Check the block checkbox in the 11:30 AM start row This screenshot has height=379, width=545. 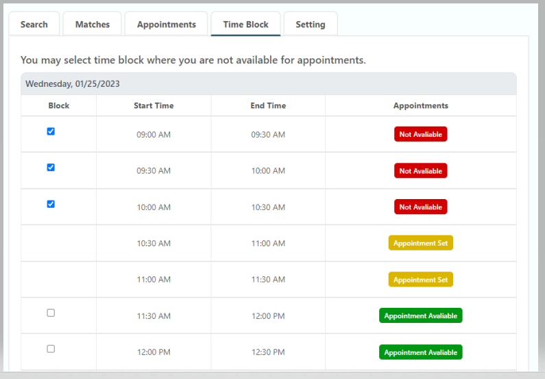pyautogui.click(x=51, y=313)
